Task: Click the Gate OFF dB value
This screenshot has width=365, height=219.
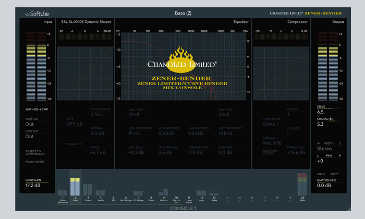Action: (x=74, y=124)
